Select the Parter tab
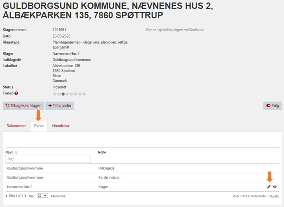284x207 pixels. pos(39,126)
